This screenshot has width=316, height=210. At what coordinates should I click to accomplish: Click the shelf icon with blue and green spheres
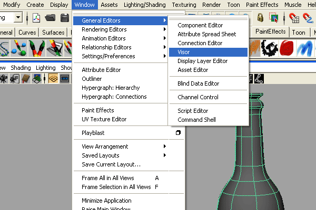point(19,48)
